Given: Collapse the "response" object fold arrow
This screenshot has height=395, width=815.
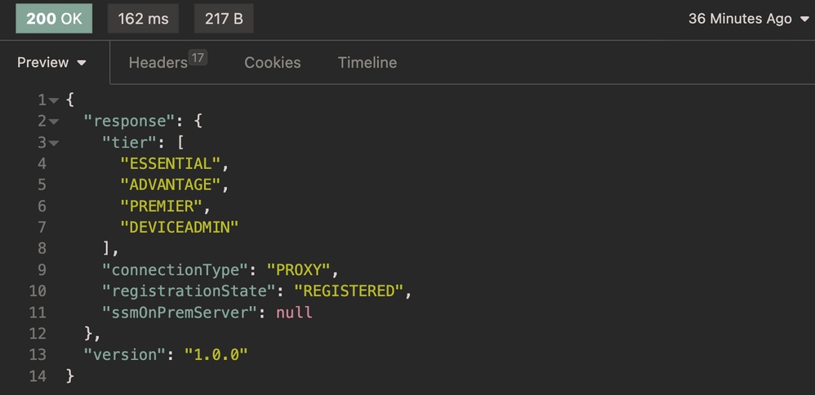Looking at the screenshot, I should click(54, 122).
